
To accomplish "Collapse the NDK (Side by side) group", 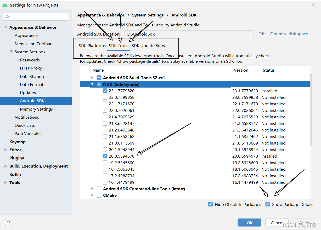I will [x=92, y=84].
